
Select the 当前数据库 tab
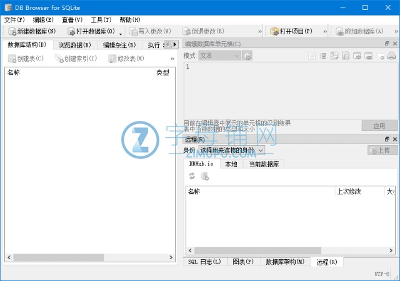[264, 164]
